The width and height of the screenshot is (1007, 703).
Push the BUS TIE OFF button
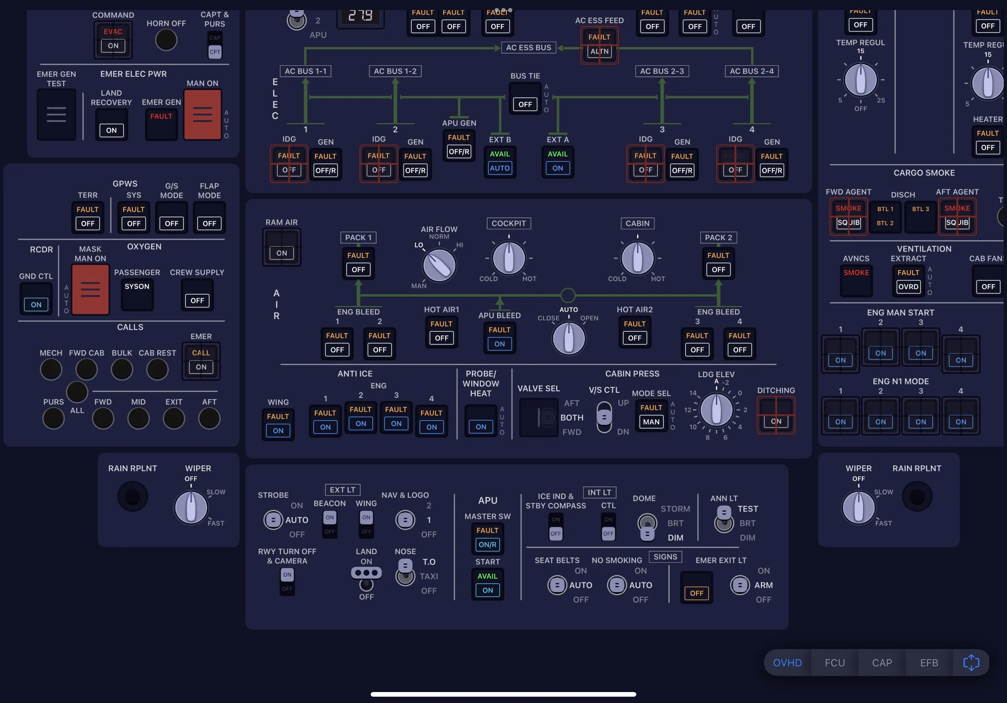tap(525, 98)
